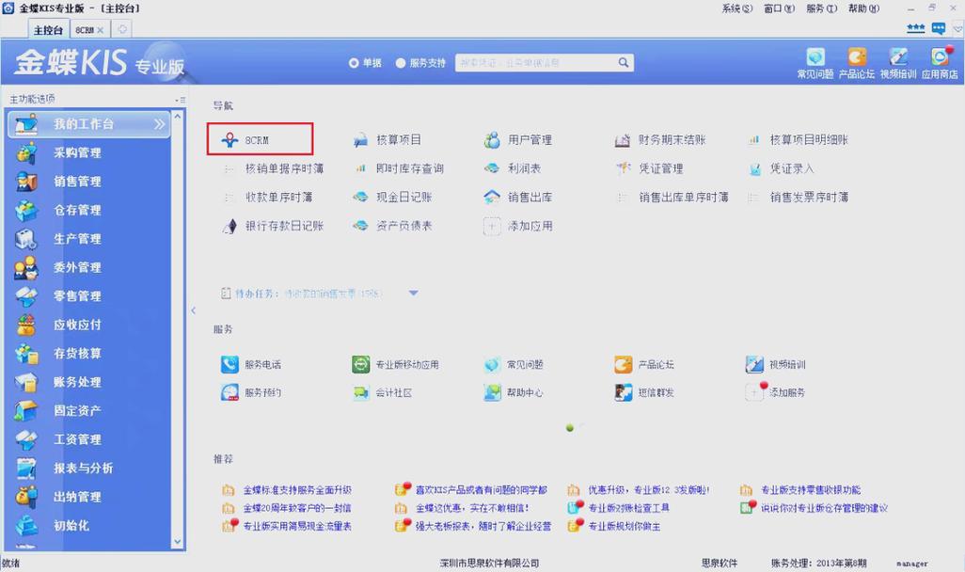This screenshot has height=572, width=965.
Task: Open the 利润表 shortcut
Action: coord(512,168)
